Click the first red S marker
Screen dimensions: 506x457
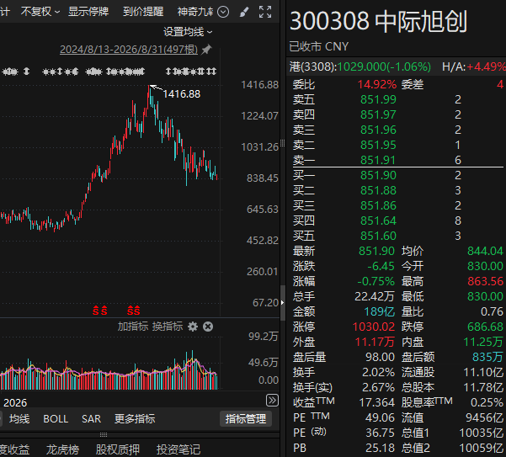click(96, 311)
